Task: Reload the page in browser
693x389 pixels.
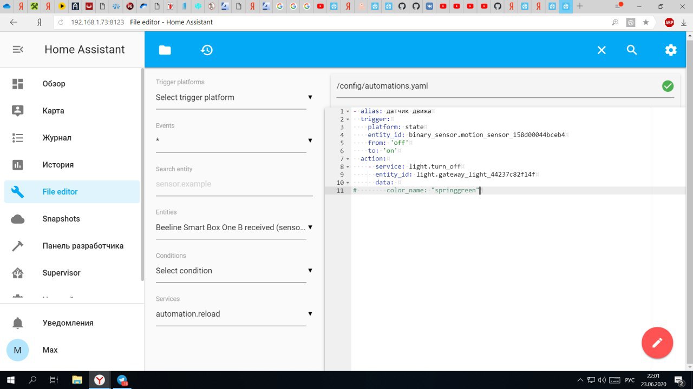Action: 61,22
